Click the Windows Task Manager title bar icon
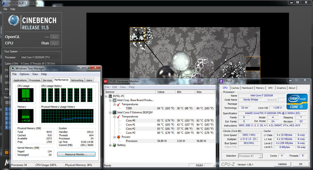Viewport: 313px width, 170px height. [x=13, y=68]
